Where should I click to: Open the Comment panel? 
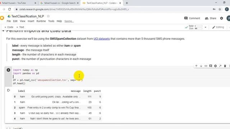(192, 18)
